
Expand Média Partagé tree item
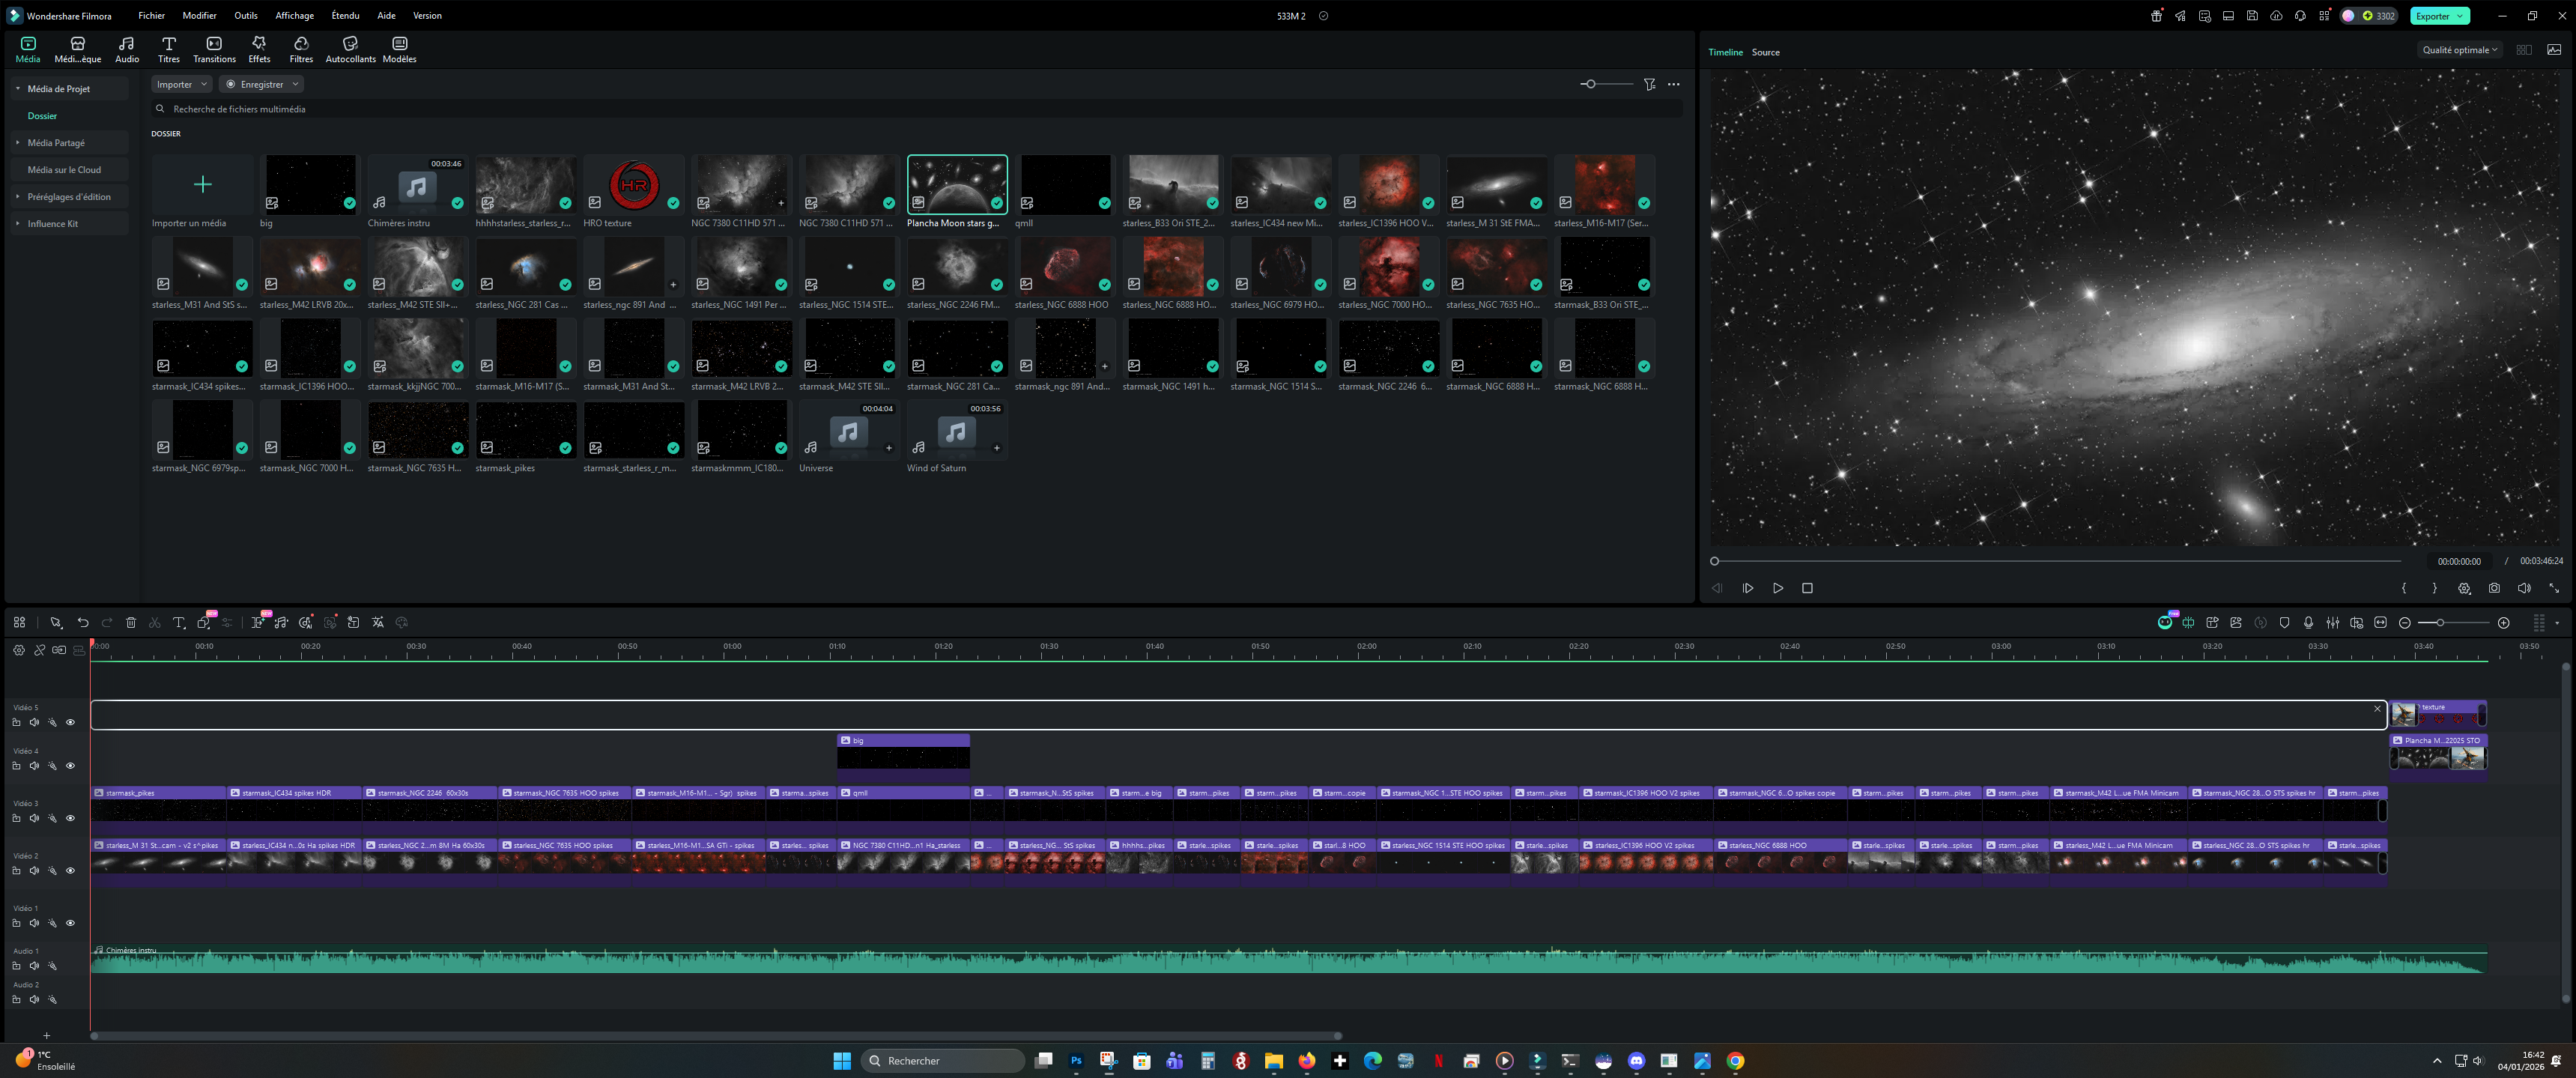click(x=18, y=143)
